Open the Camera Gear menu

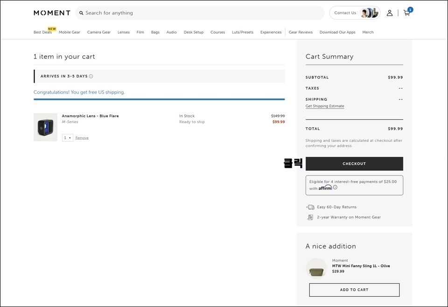tap(99, 32)
